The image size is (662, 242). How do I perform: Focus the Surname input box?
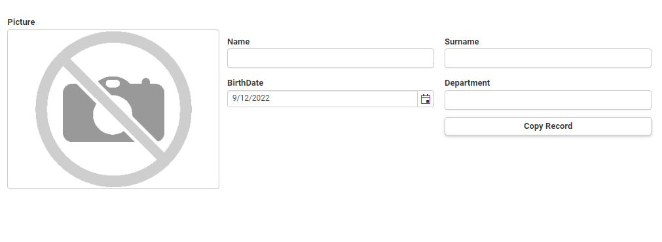pyautogui.click(x=547, y=58)
